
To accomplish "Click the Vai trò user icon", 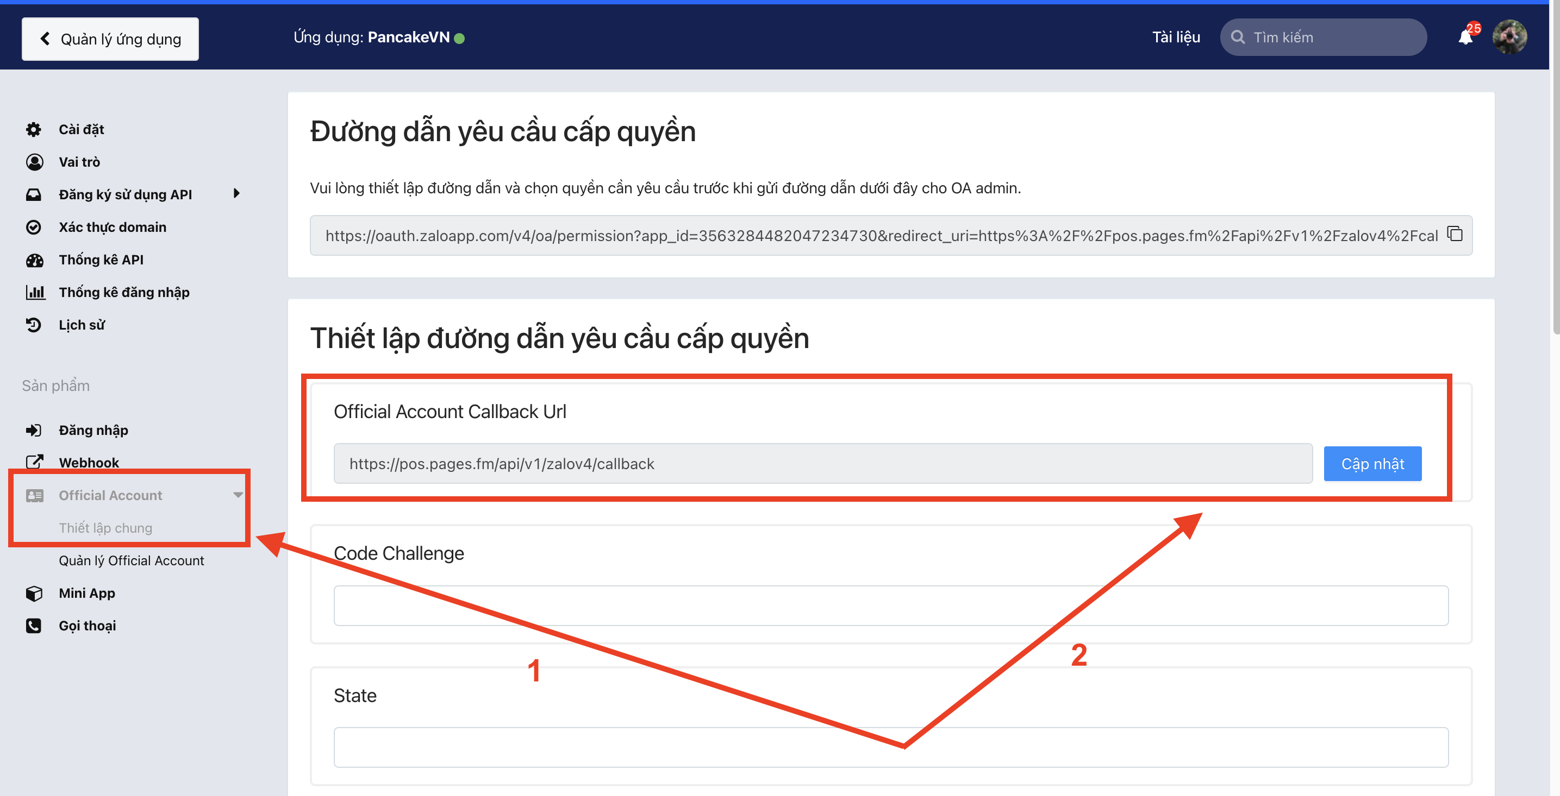I will pos(34,162).
